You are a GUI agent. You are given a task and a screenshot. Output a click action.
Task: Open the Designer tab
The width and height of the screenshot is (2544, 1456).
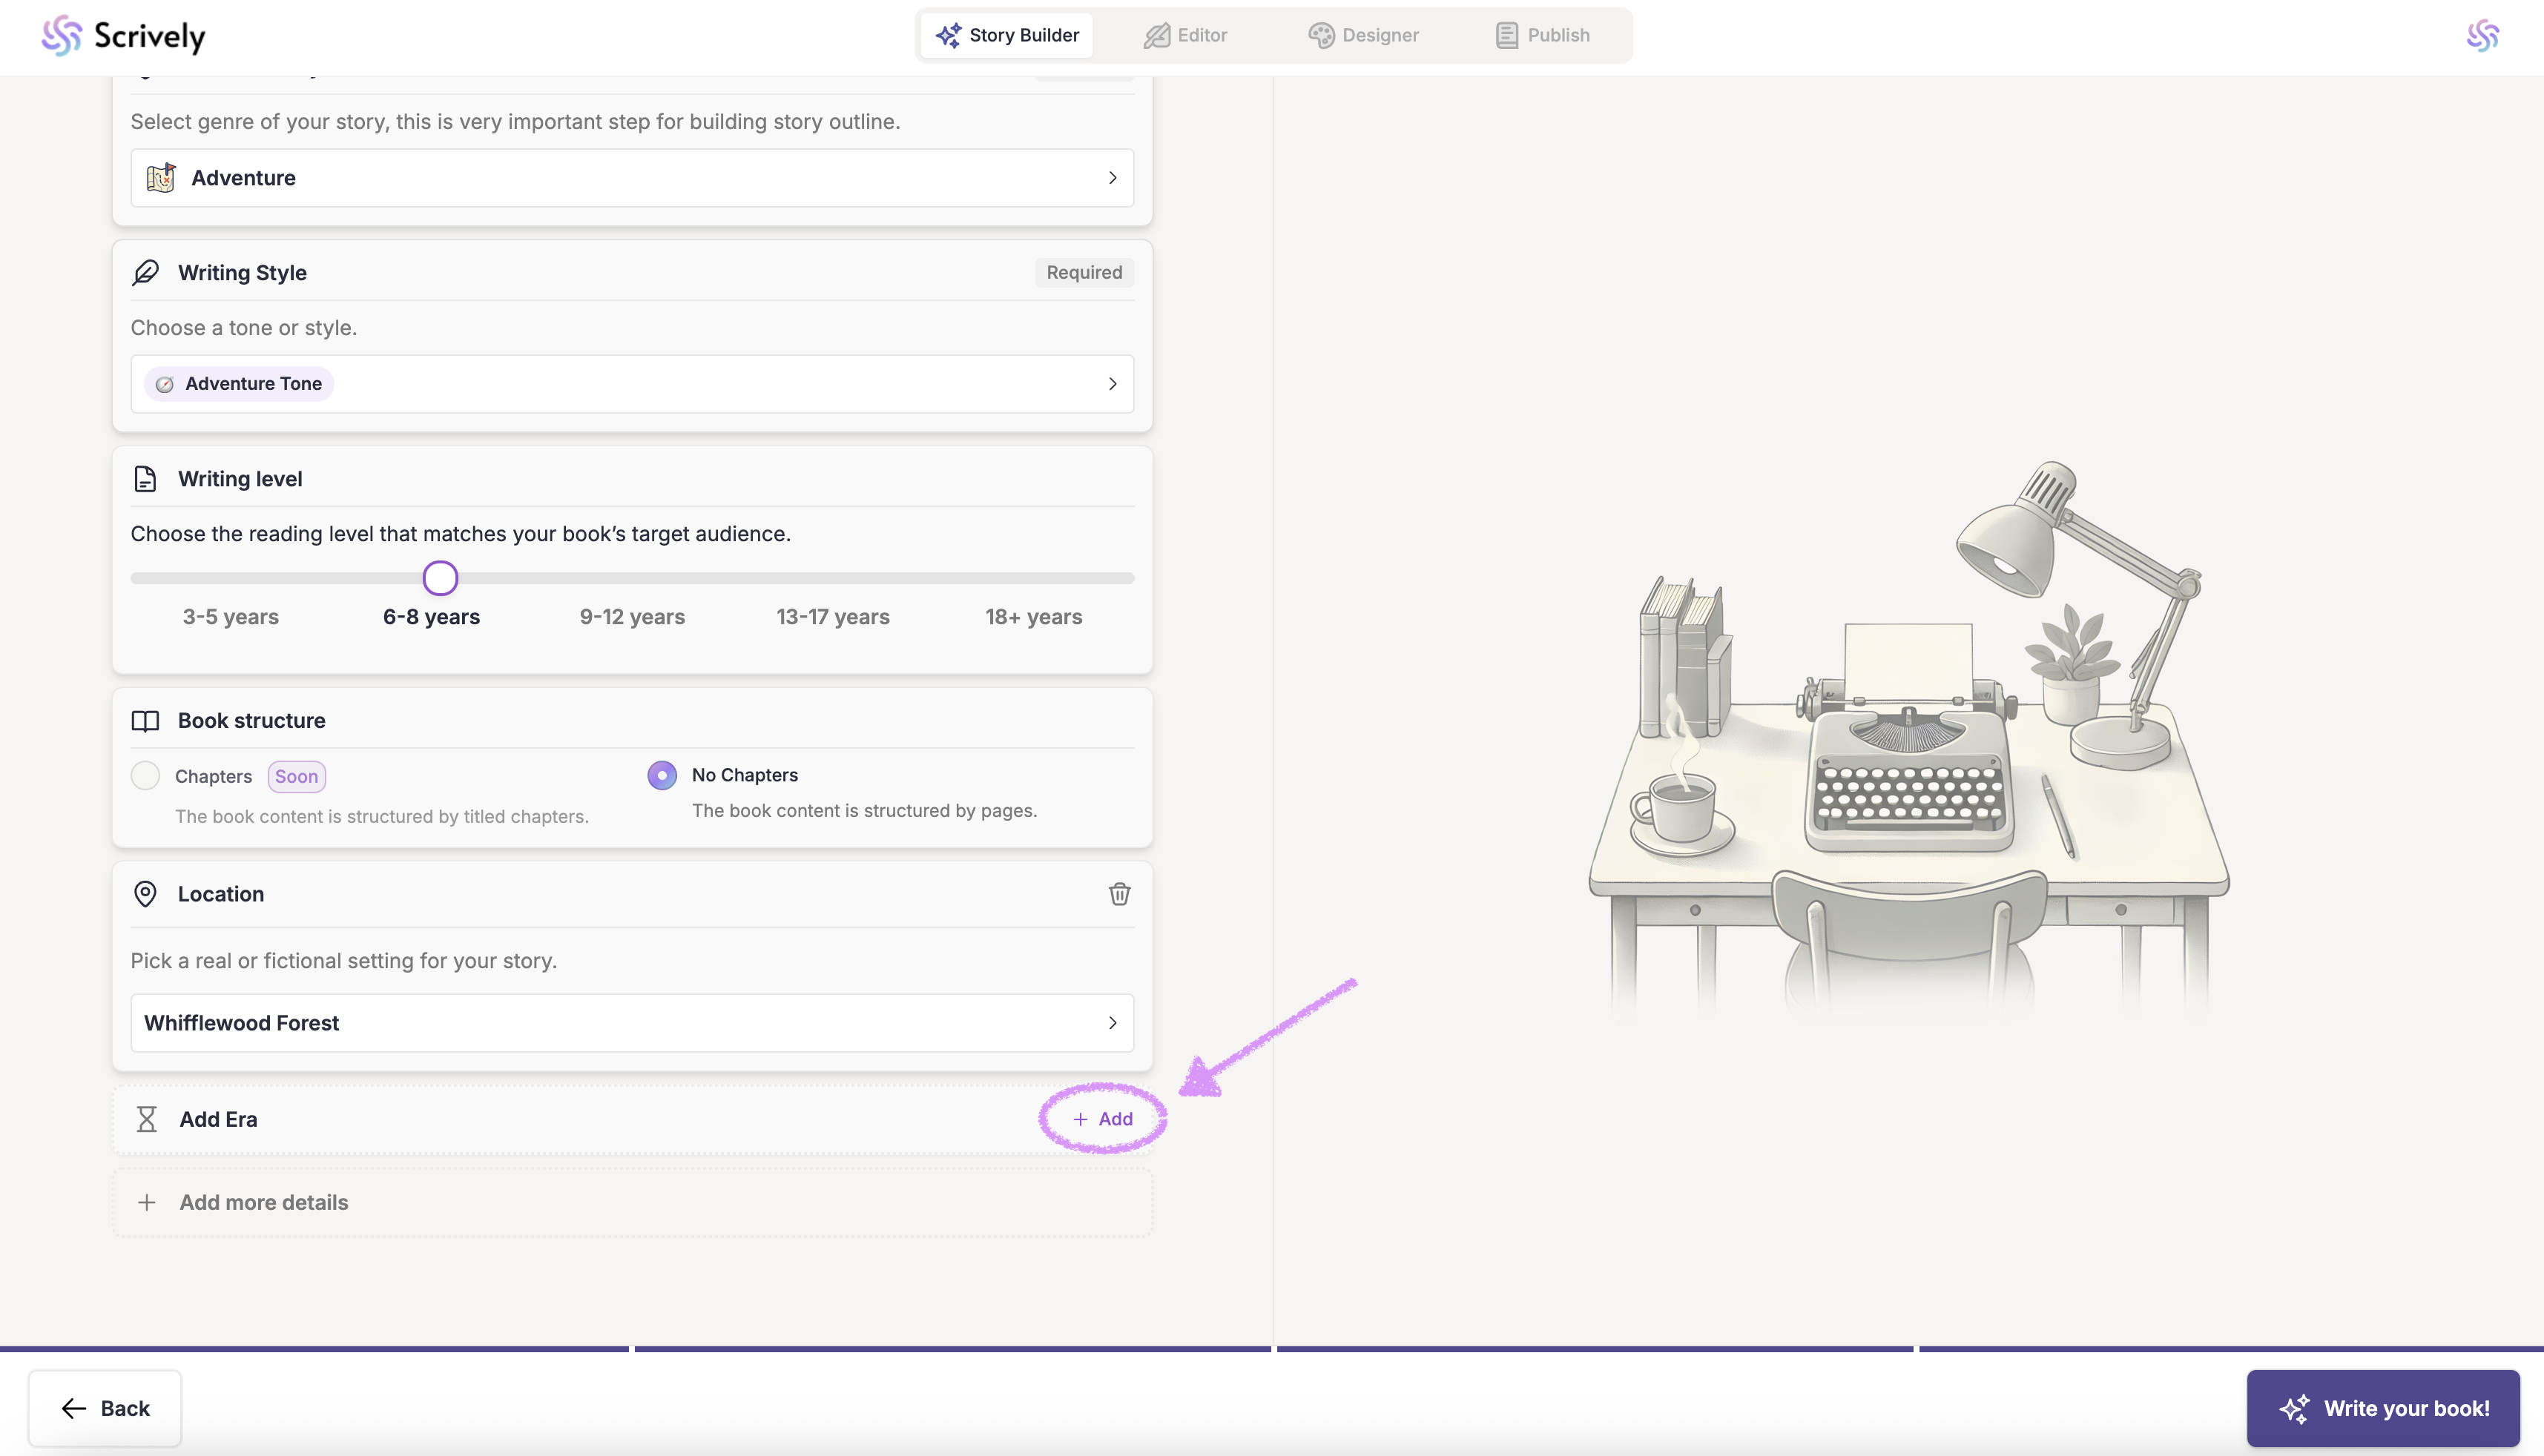[x=1362, y=36]
